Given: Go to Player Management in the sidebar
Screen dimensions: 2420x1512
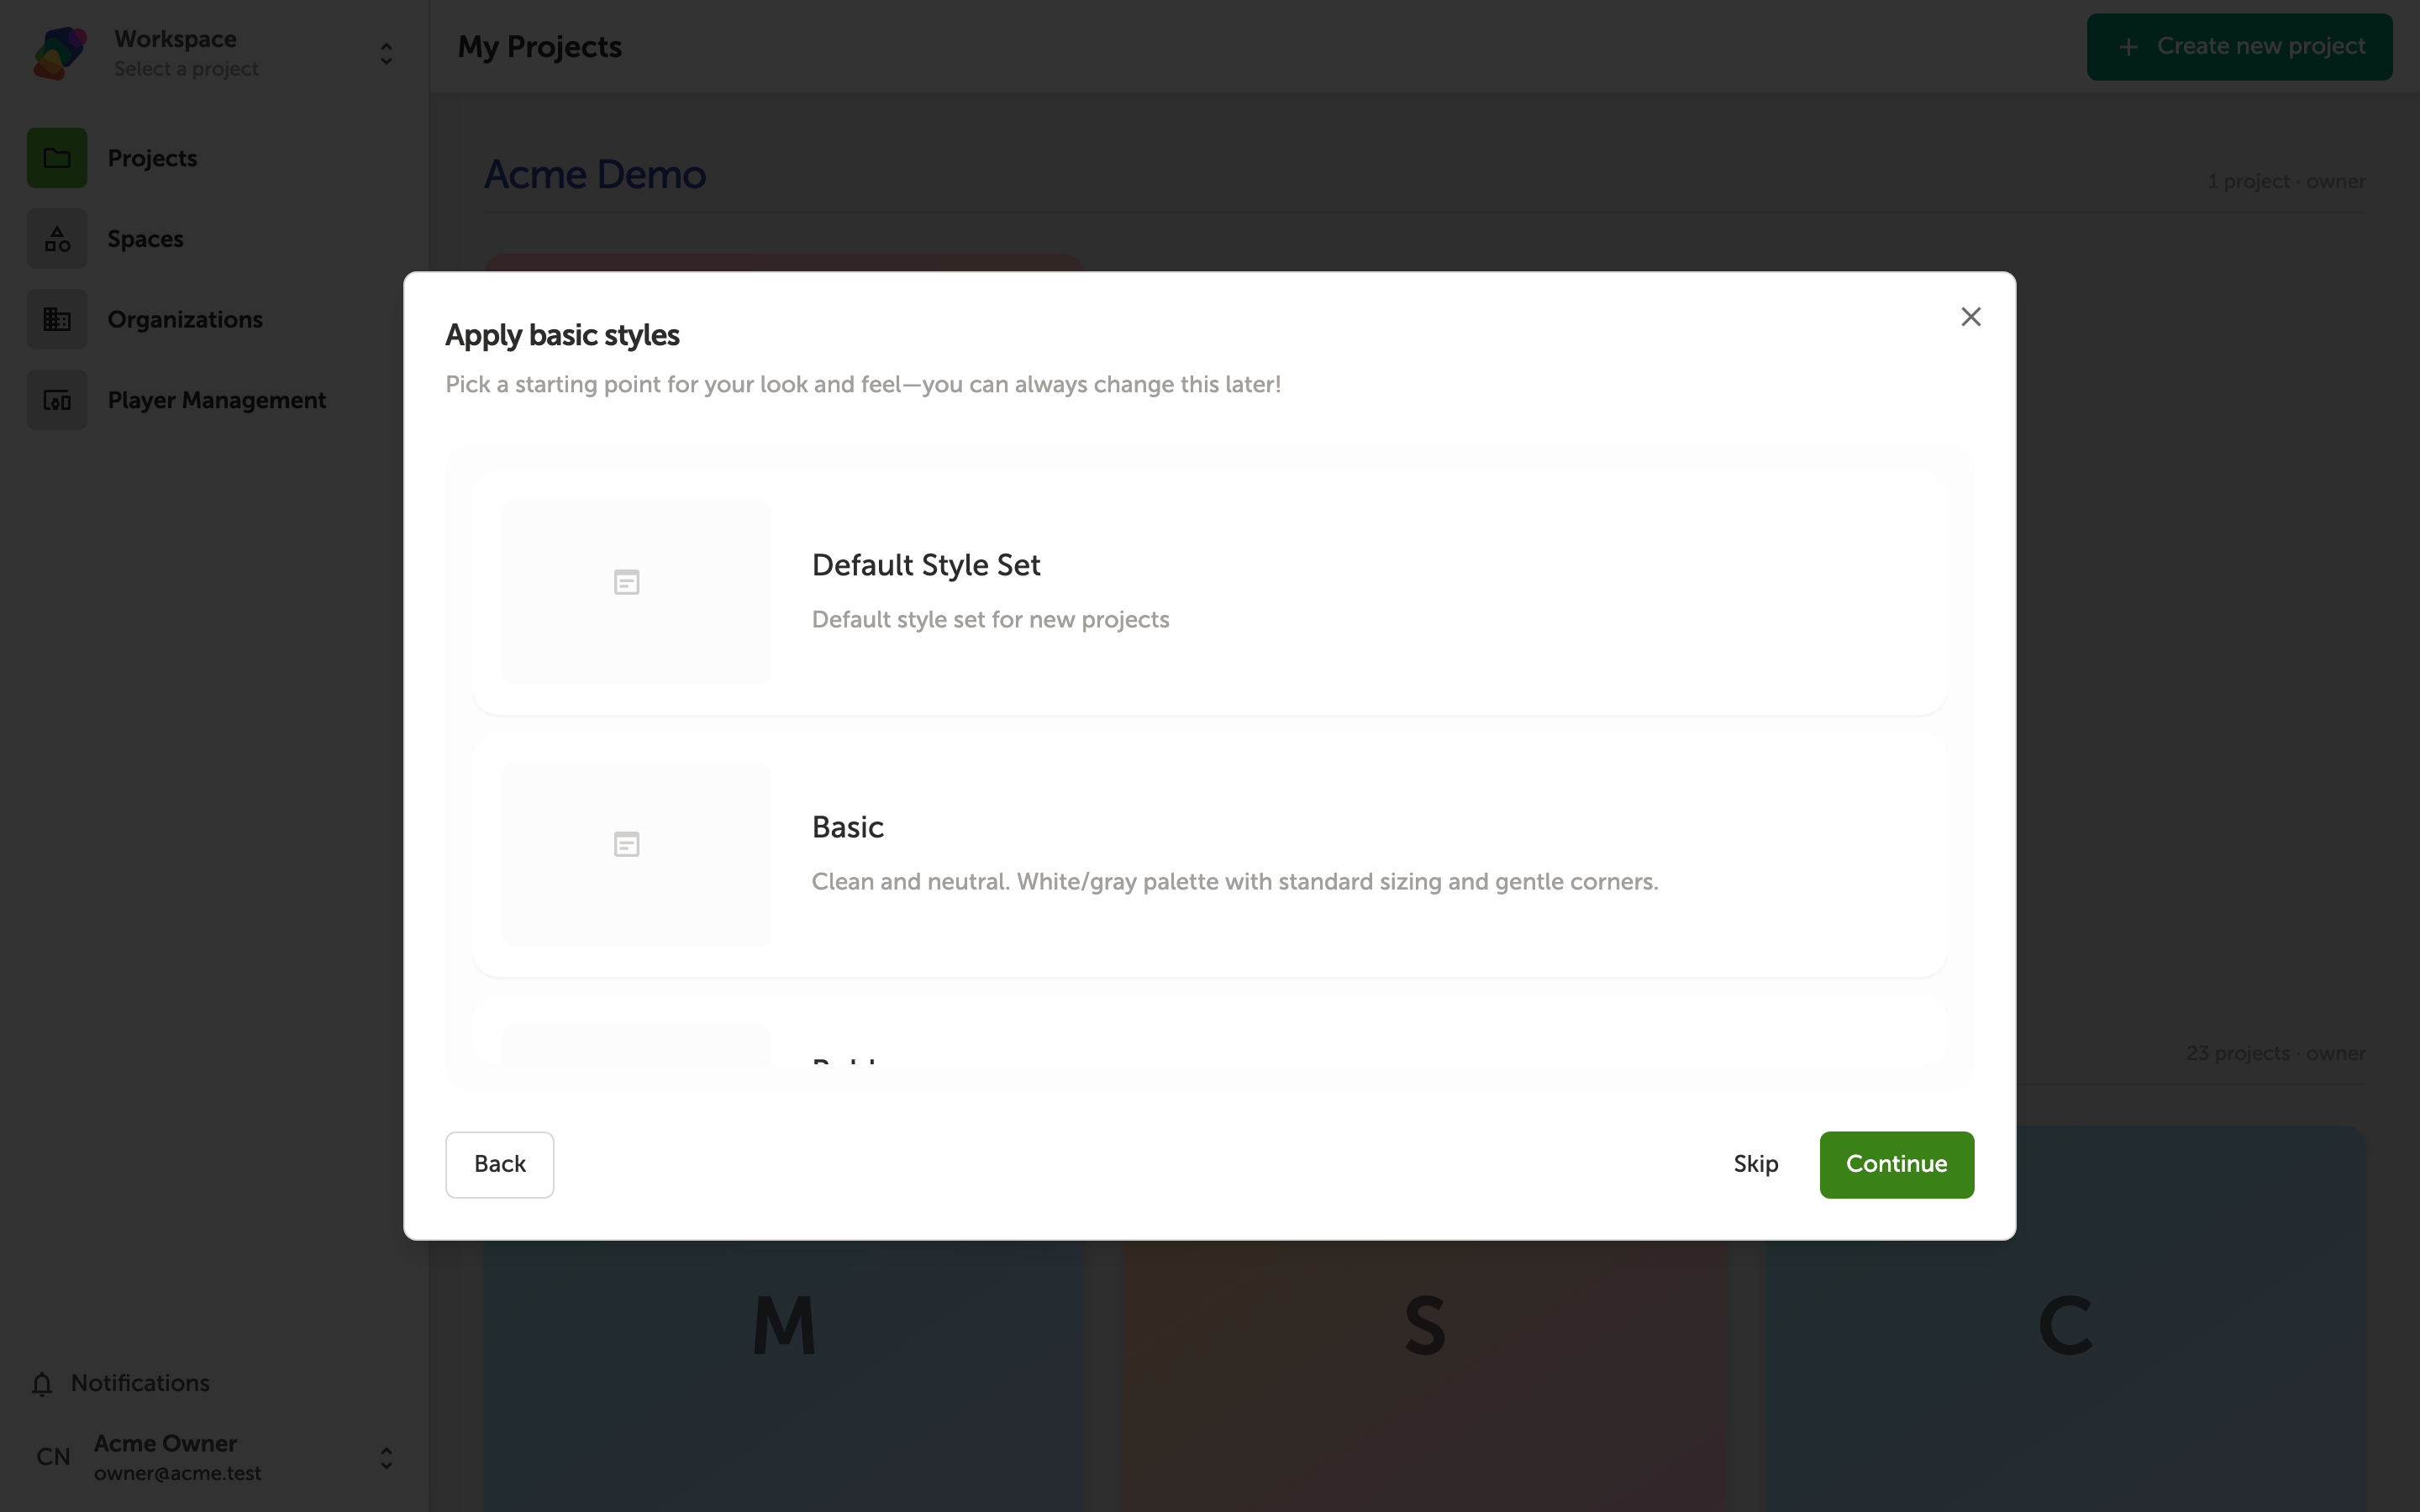Looking at the screenshot, I should (x=216, y=400).
